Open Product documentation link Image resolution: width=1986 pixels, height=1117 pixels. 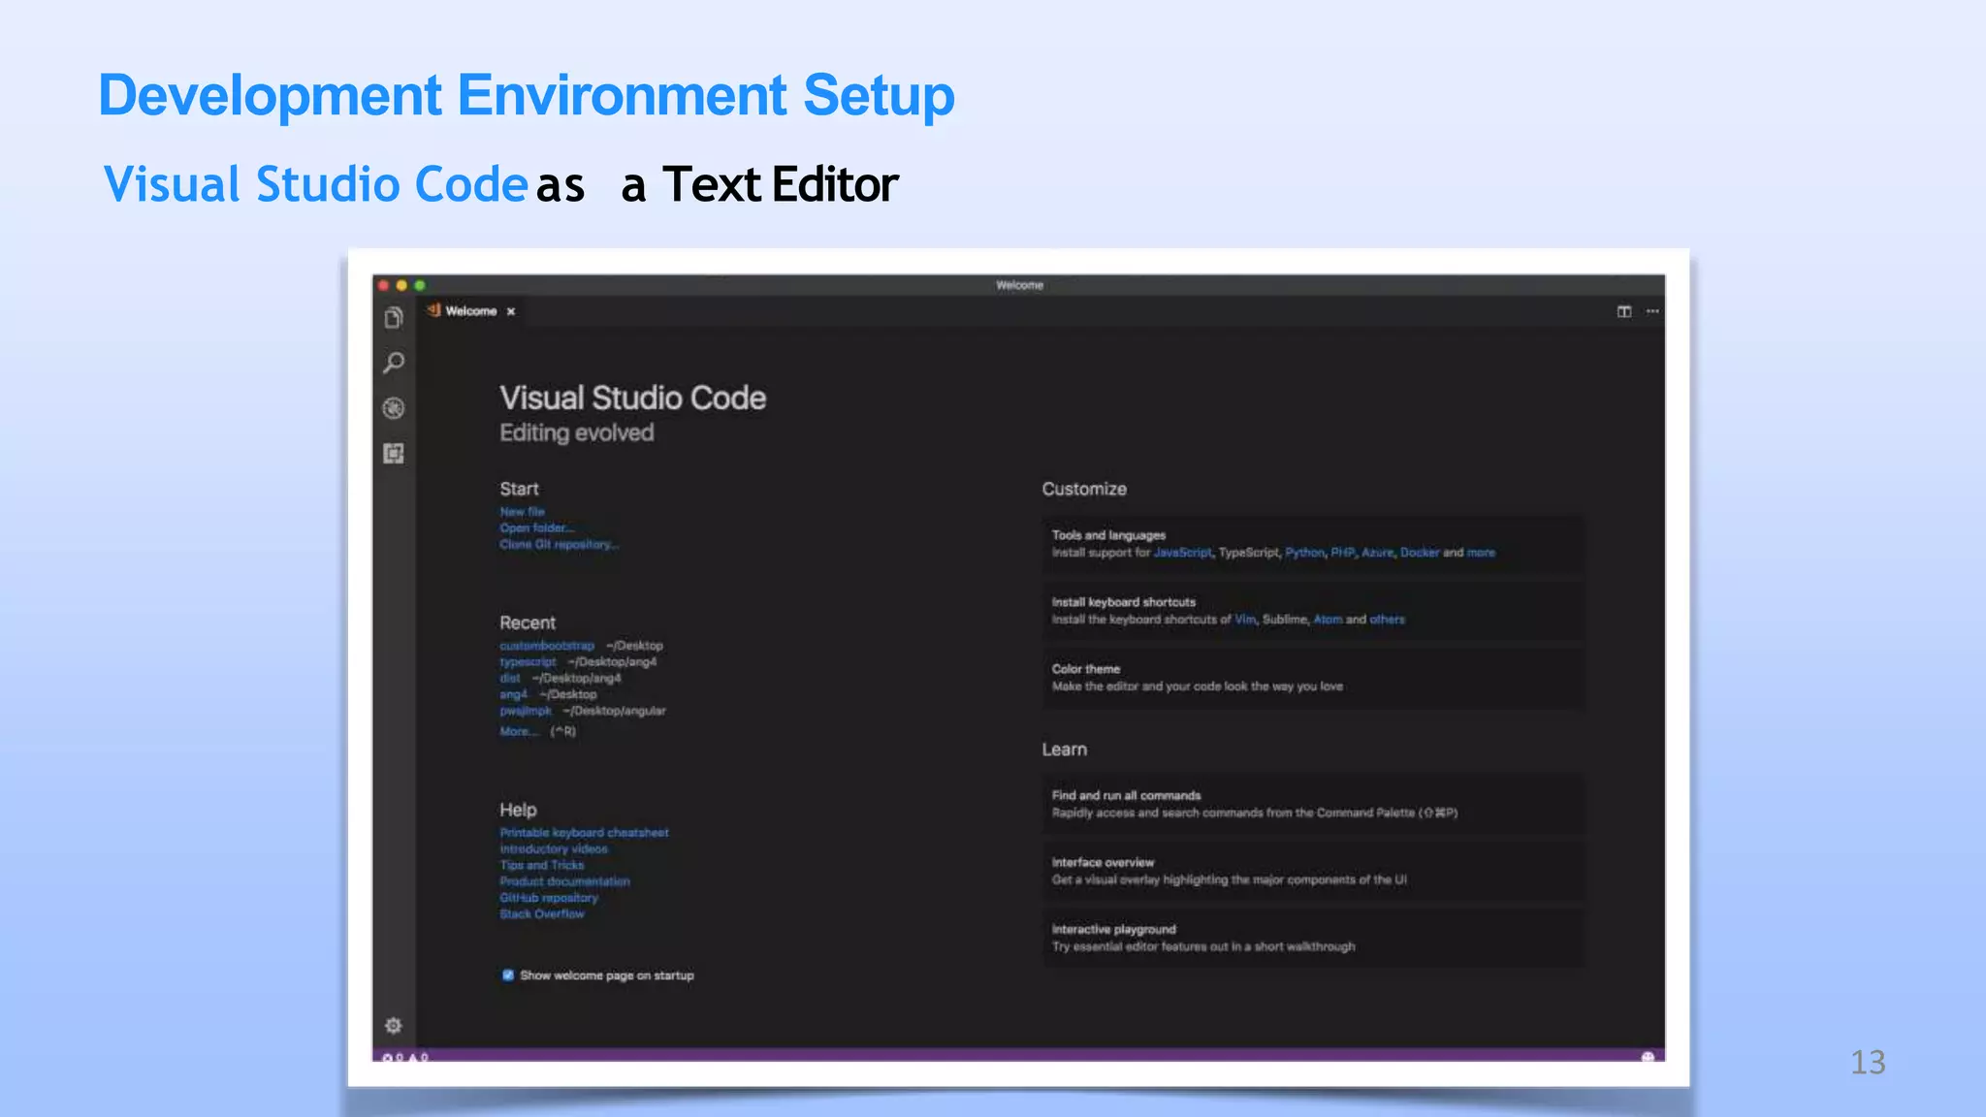click(564, 881)
